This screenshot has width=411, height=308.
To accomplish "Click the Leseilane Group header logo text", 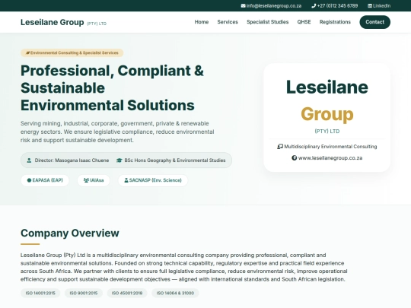I will click(x=53, y=22).
